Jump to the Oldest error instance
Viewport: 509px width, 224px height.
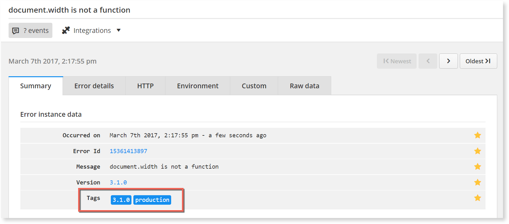pyautogui.click(x=478, y=61)
